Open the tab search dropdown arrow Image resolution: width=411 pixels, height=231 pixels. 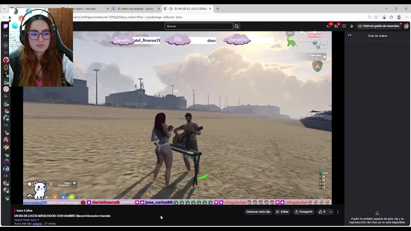tap(4, 9)
